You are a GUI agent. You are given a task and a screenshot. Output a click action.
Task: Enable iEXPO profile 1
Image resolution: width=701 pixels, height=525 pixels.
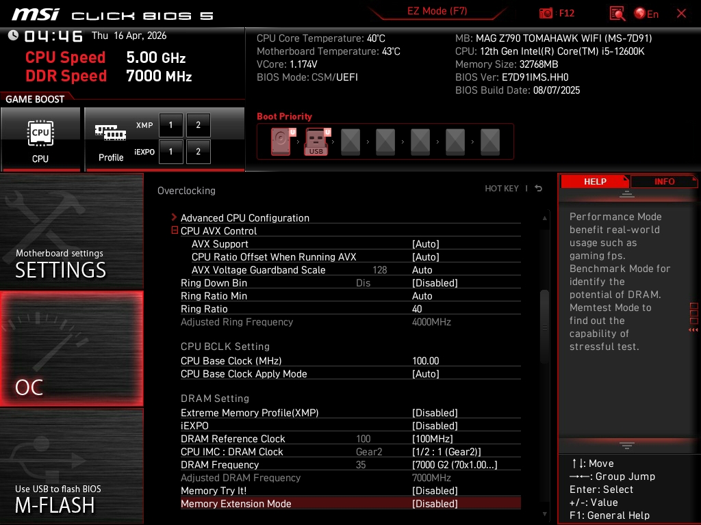170,152
